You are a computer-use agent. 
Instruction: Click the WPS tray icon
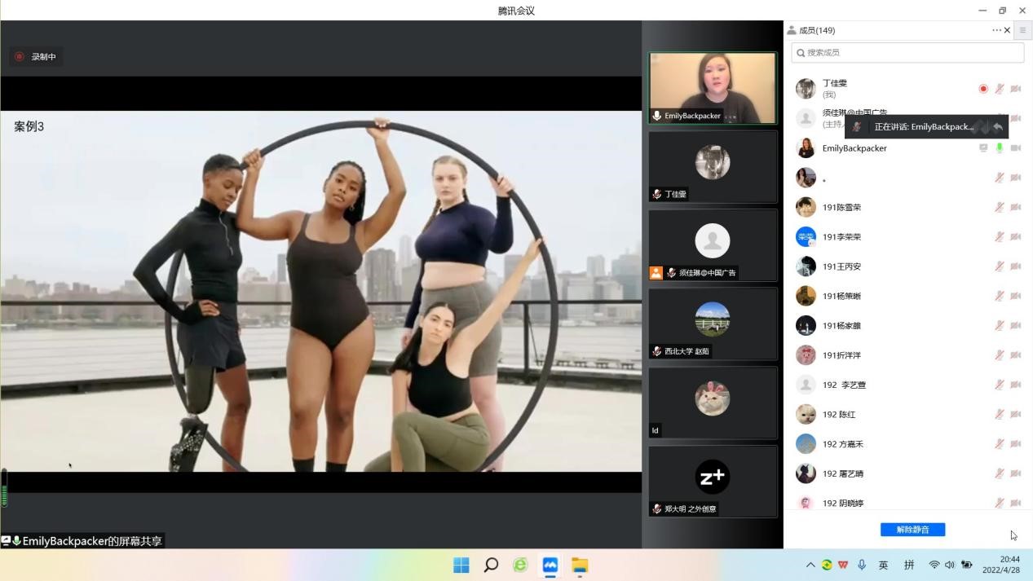pos(843,565)
